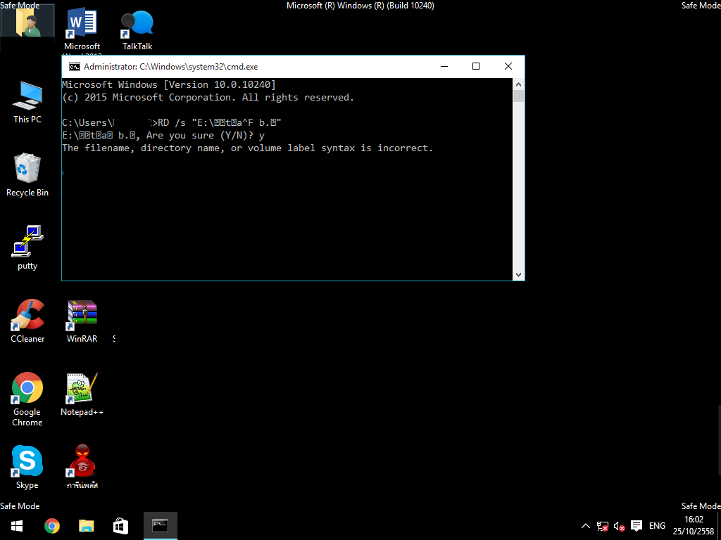This screenshot has width=721, height=540.
Task: Open the Store taskbar icon
Action: 120,526
